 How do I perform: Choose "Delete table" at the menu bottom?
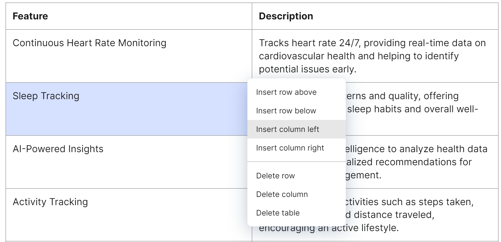coord(278,213)
